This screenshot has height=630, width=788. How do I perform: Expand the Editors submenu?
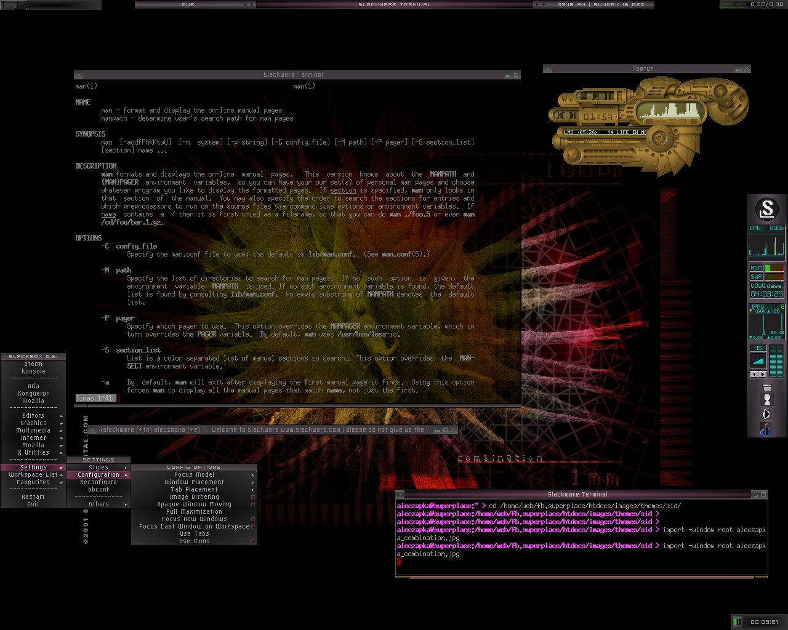(33, 416)
